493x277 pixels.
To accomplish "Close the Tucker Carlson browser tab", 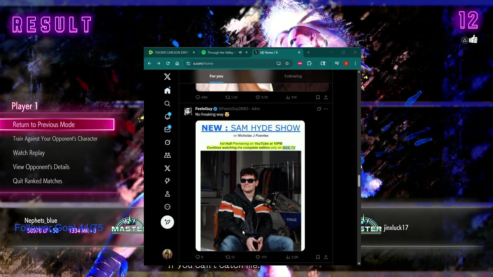I will (194, 52).
